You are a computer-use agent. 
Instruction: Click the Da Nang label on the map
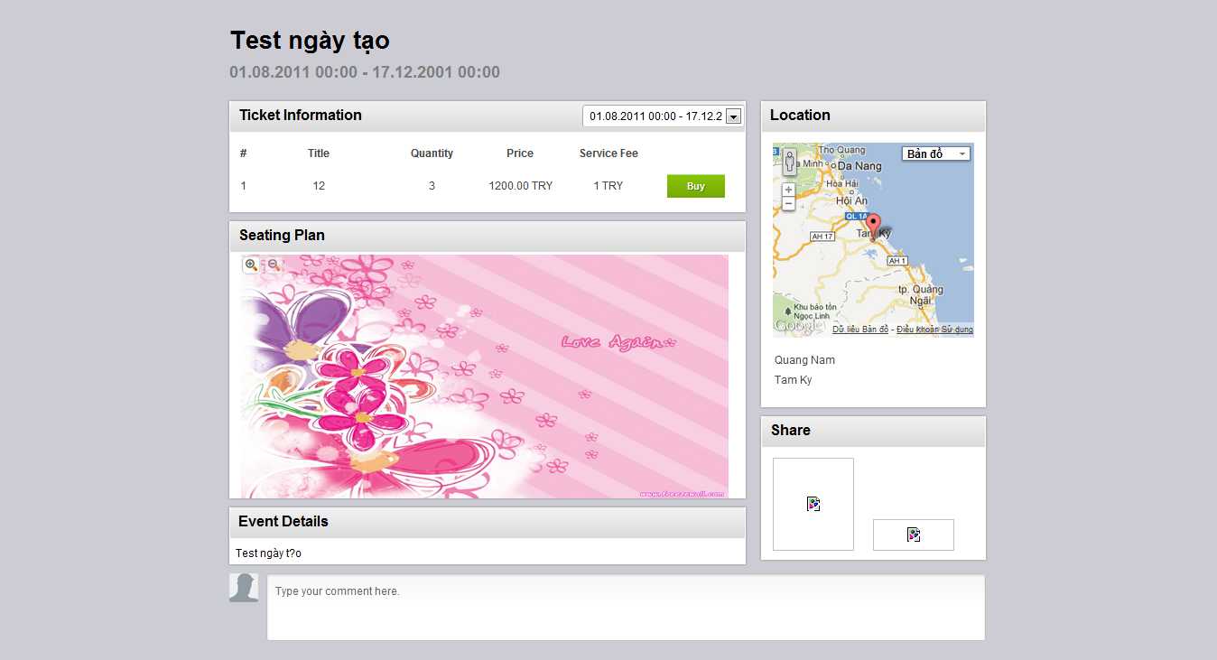click(859, 166)
